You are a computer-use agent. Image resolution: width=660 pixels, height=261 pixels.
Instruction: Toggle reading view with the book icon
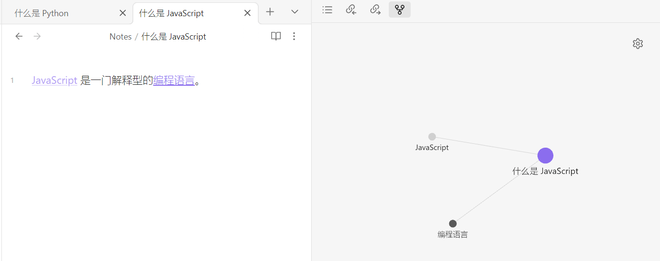276,36
